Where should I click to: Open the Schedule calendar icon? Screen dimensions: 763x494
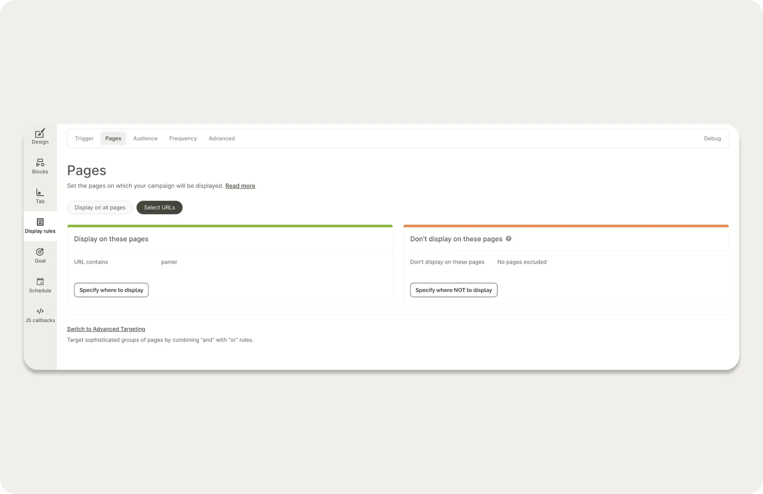[40, 282]
